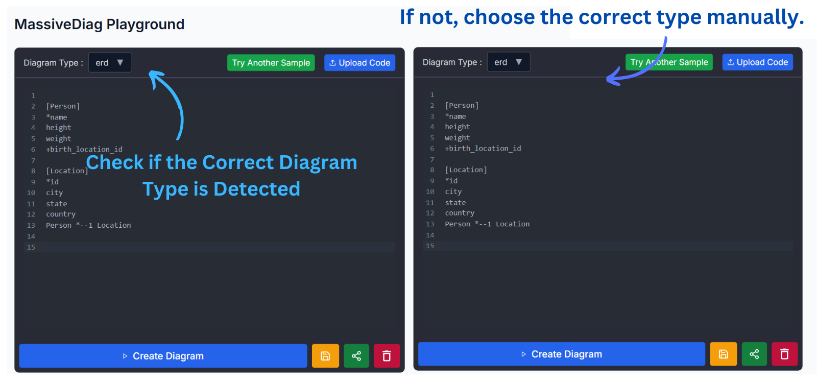Click the red trash icon in left panel
817x383 pixels.
(x=387, y=356)
